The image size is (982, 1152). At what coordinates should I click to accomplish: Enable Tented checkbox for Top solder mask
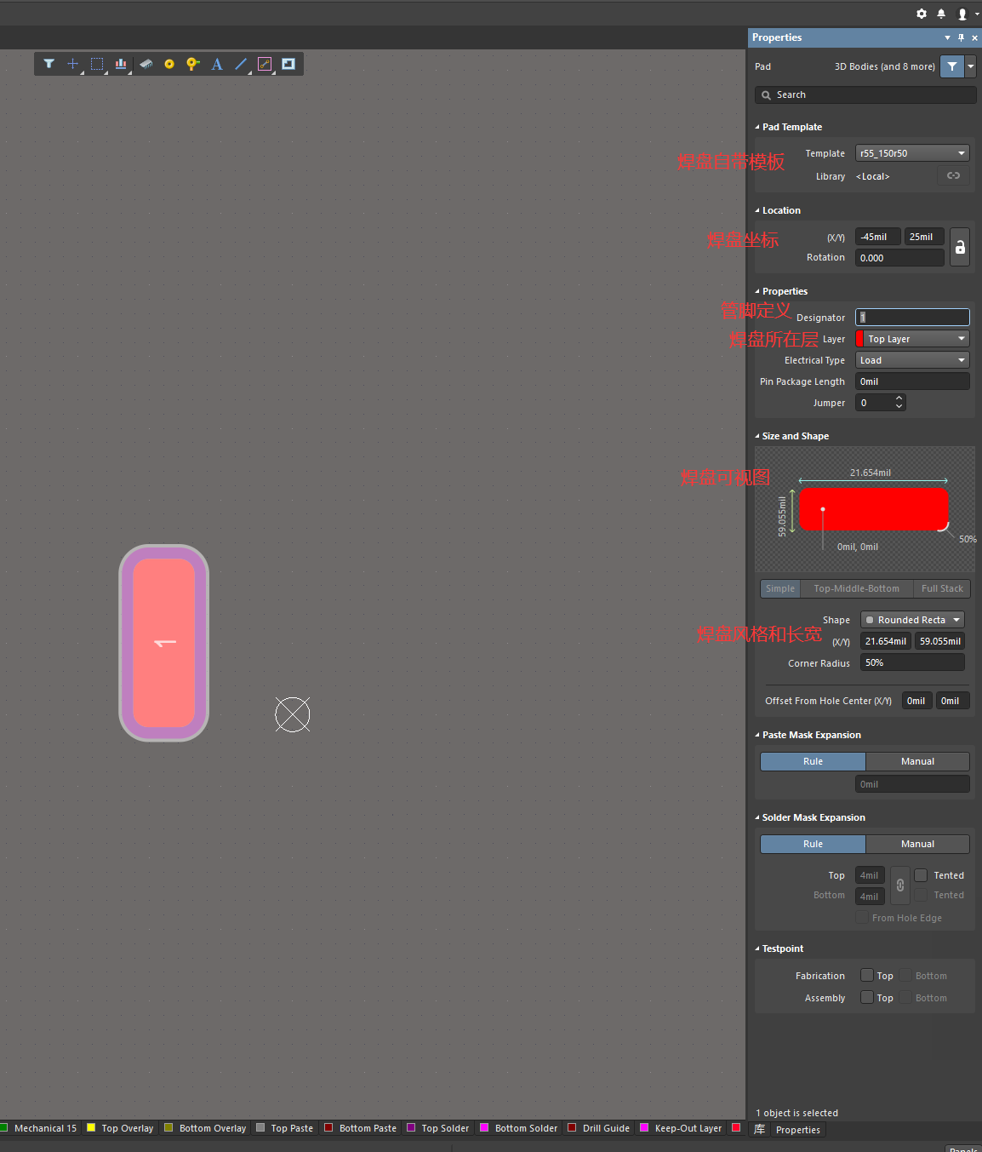tap(921, 875)
